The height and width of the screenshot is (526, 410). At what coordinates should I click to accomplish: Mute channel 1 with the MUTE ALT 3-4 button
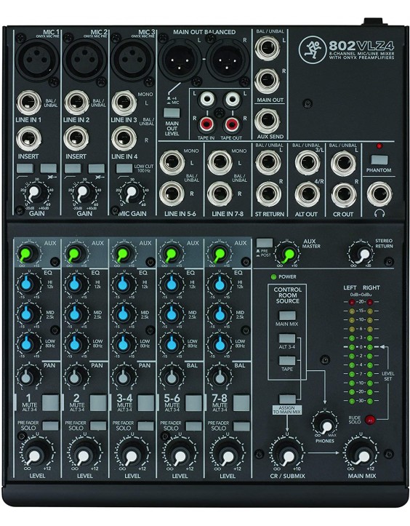click(x=51, y=402)
